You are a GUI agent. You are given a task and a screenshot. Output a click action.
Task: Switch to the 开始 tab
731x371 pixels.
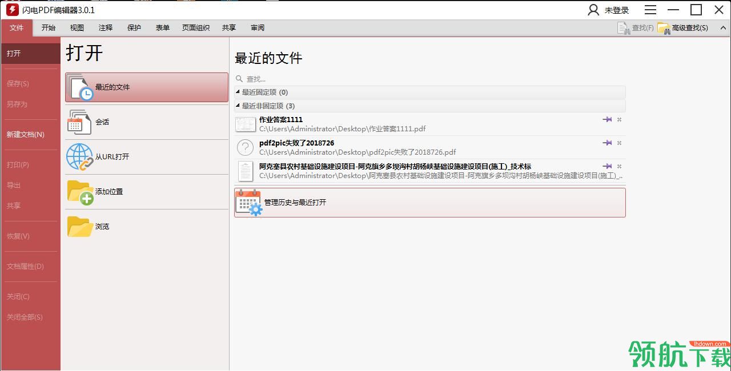click(49, 28)
